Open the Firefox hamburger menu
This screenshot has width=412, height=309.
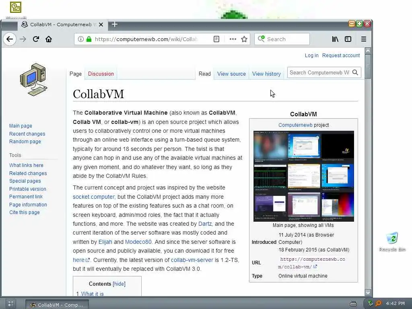(x=364, y=39)
